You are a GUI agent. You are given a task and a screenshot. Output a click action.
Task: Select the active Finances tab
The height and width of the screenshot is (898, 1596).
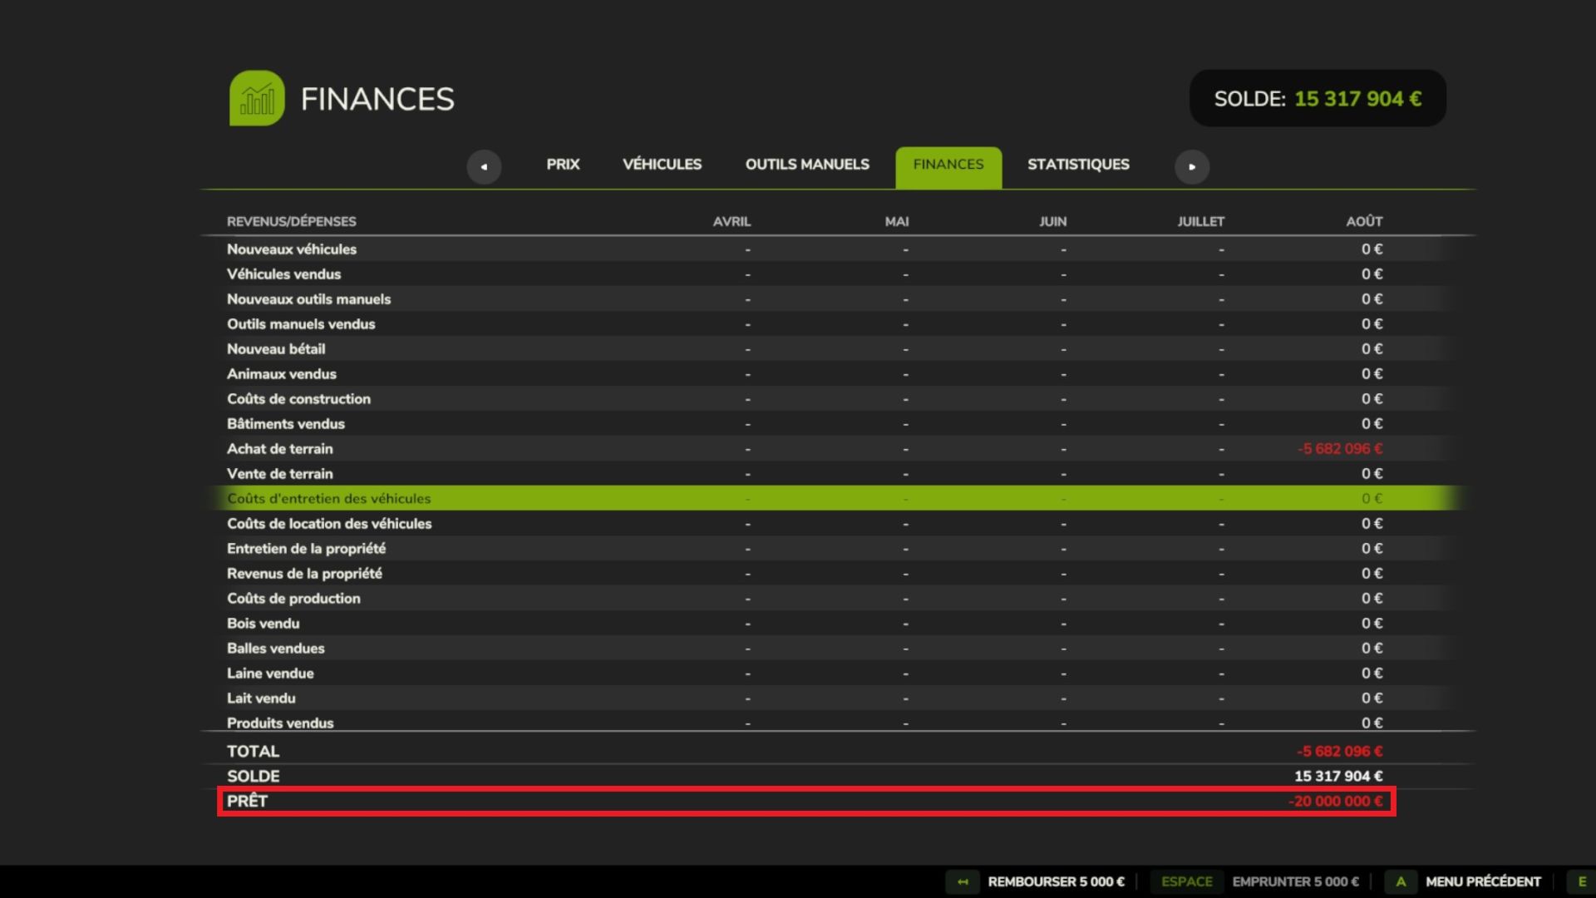click(x=948, y=165)
